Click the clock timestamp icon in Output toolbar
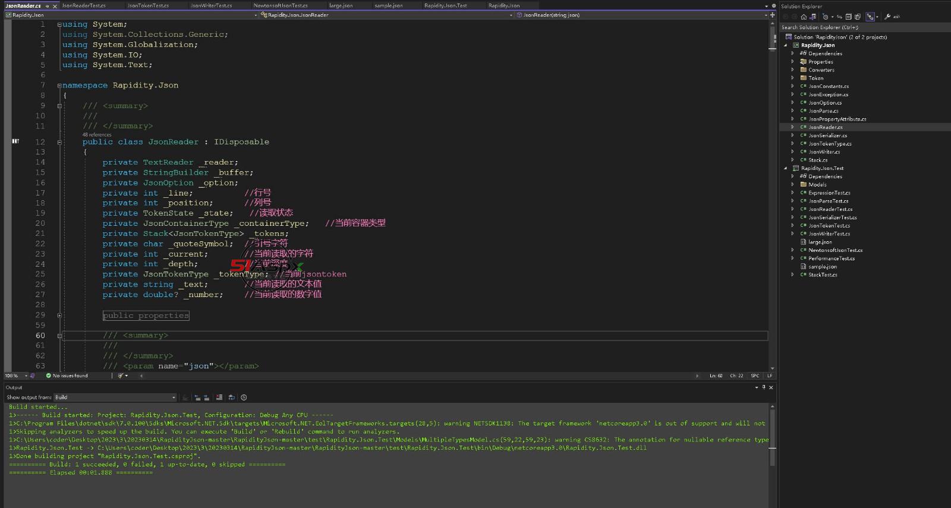 [x=244, y=397]
